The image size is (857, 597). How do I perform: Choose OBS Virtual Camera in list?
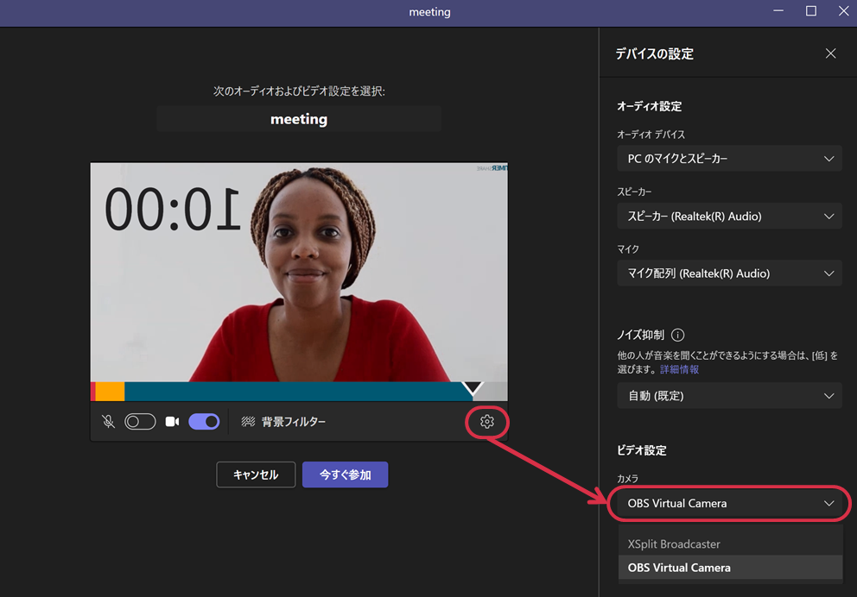tap(679, 568)
